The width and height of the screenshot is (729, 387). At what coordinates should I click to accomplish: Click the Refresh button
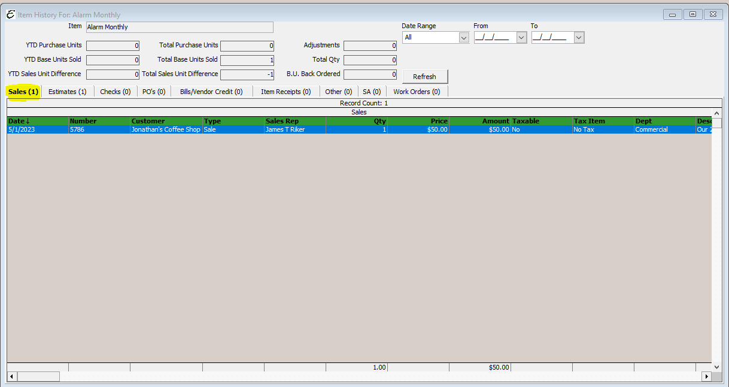pyautogui.click(x=424, y=77)
